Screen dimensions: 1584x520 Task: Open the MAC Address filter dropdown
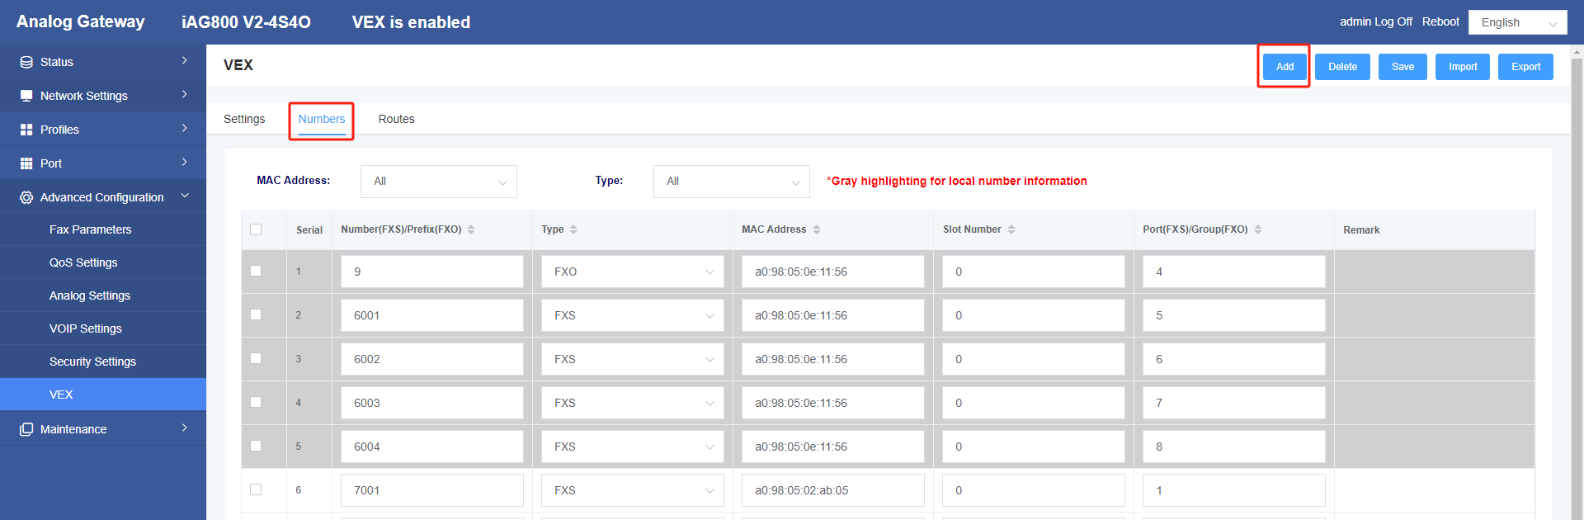tap(439, 182)
